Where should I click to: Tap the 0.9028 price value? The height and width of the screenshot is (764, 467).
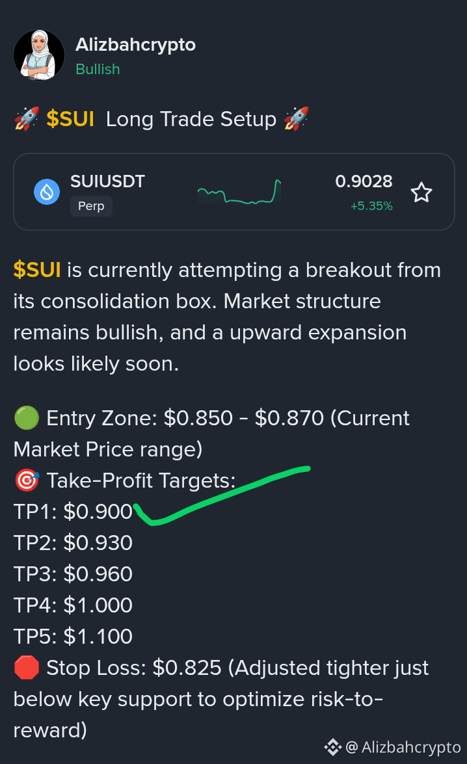pyautogui.click(x=364, y=181)
